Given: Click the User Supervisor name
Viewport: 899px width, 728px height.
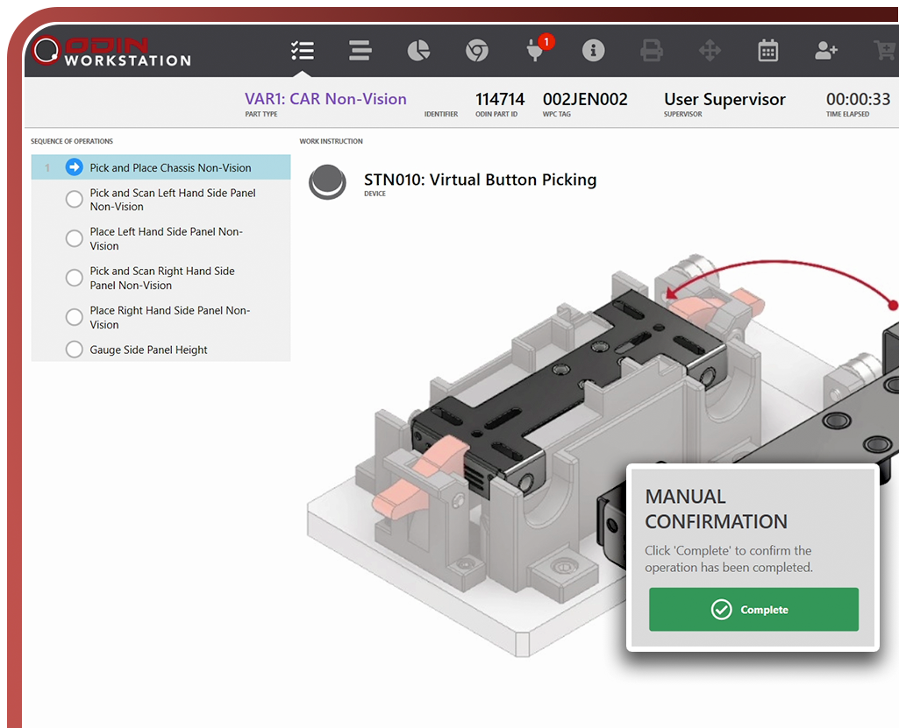Looking at the screenshot, I should (x=724, y=99).
